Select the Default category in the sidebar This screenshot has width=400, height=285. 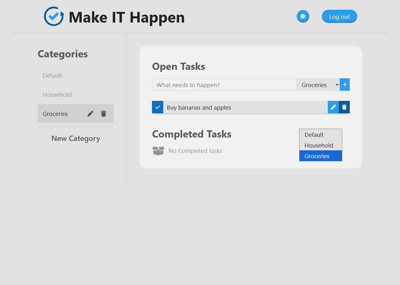tap(52, 75)
